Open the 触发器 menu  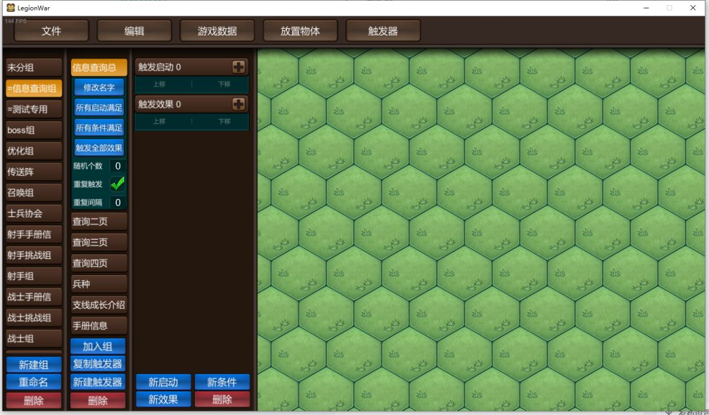click(383, 31)
